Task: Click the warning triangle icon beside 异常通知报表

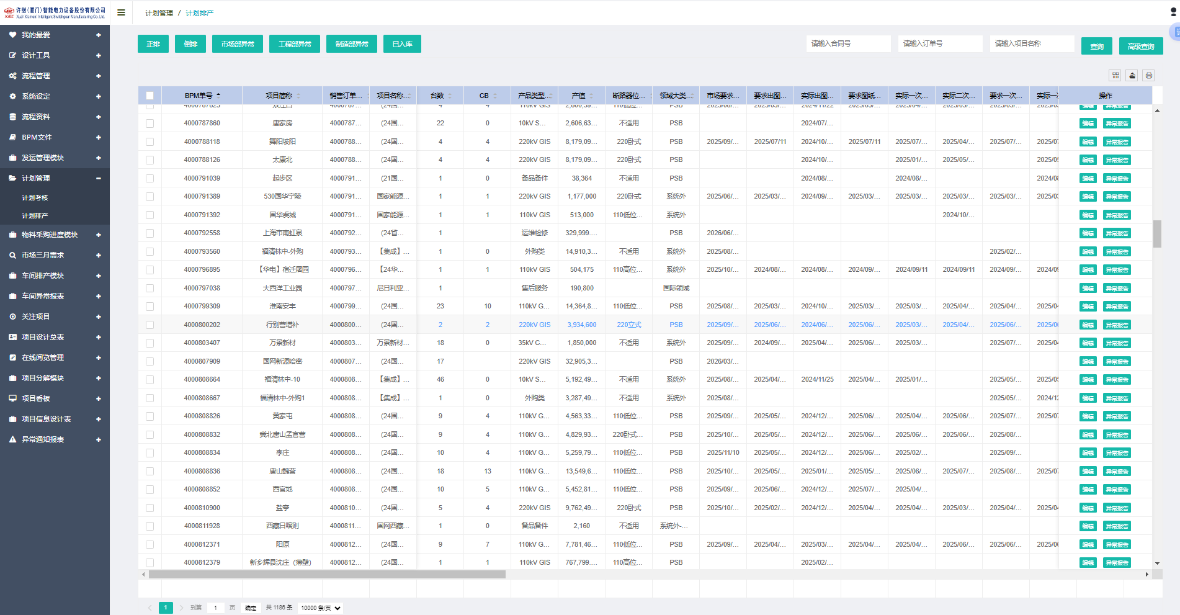Action: pyautogui.click(x=12, y=439)
